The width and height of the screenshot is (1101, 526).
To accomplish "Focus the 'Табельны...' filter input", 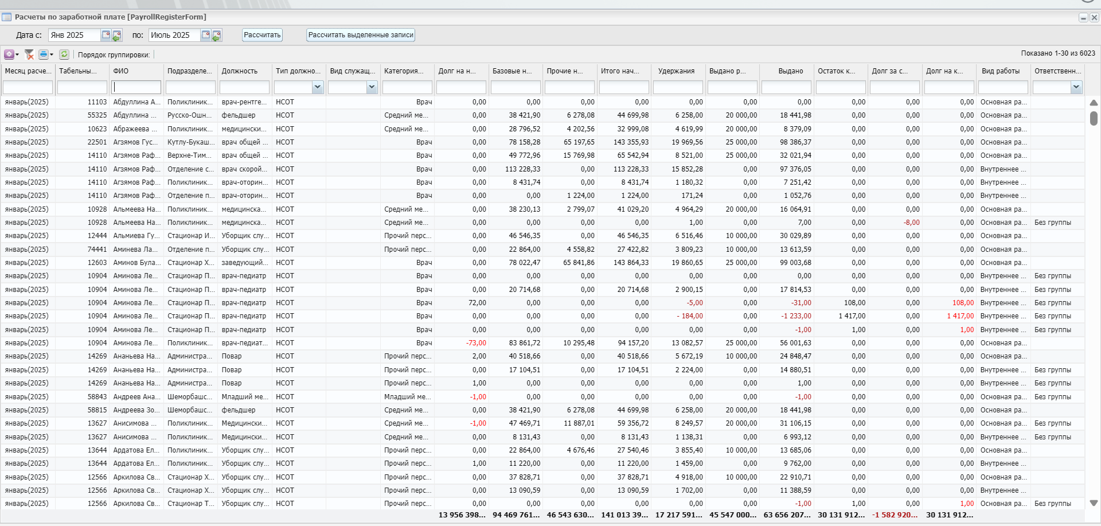I will coord(82,87).
